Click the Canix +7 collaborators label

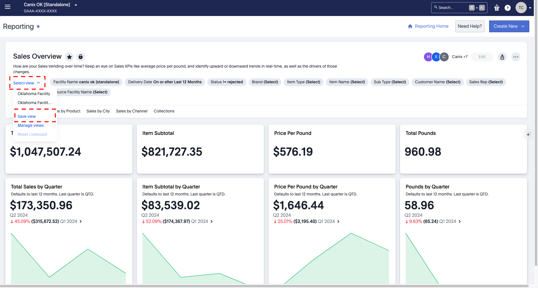pos(460,57)
